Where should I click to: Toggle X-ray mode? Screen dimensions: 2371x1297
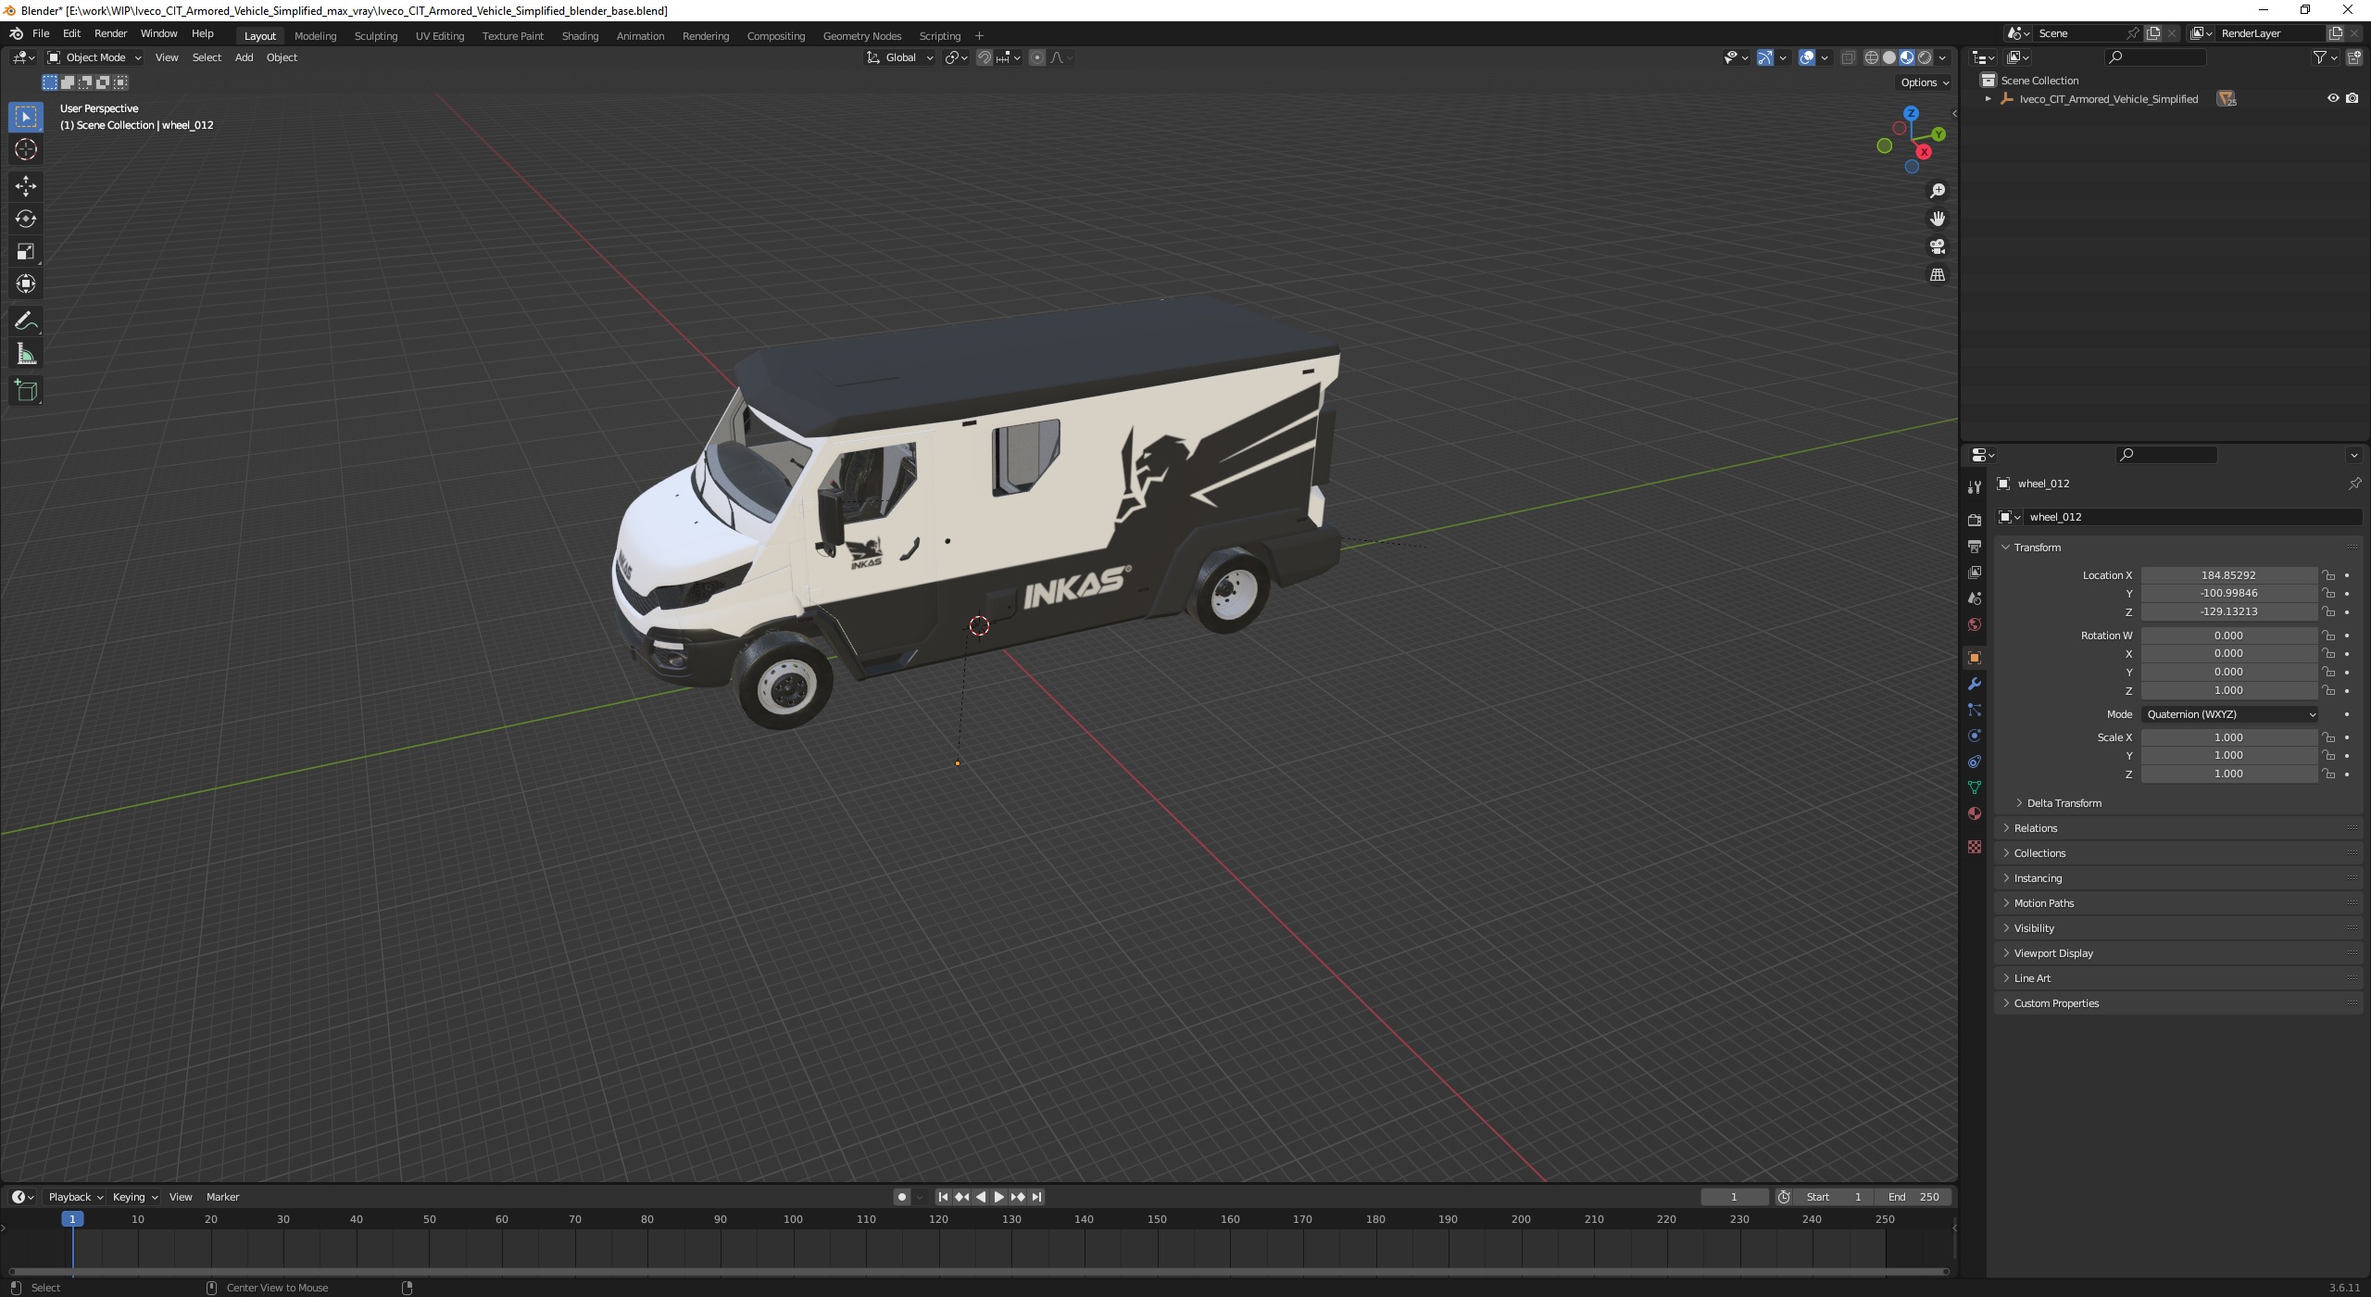(x=1848, y=57)
